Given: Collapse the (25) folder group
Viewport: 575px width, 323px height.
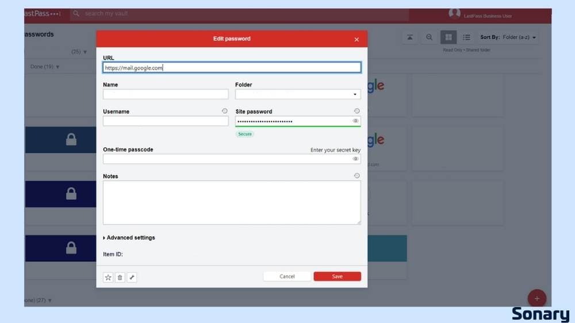Looking at the screenshot, I should (79, 52).
